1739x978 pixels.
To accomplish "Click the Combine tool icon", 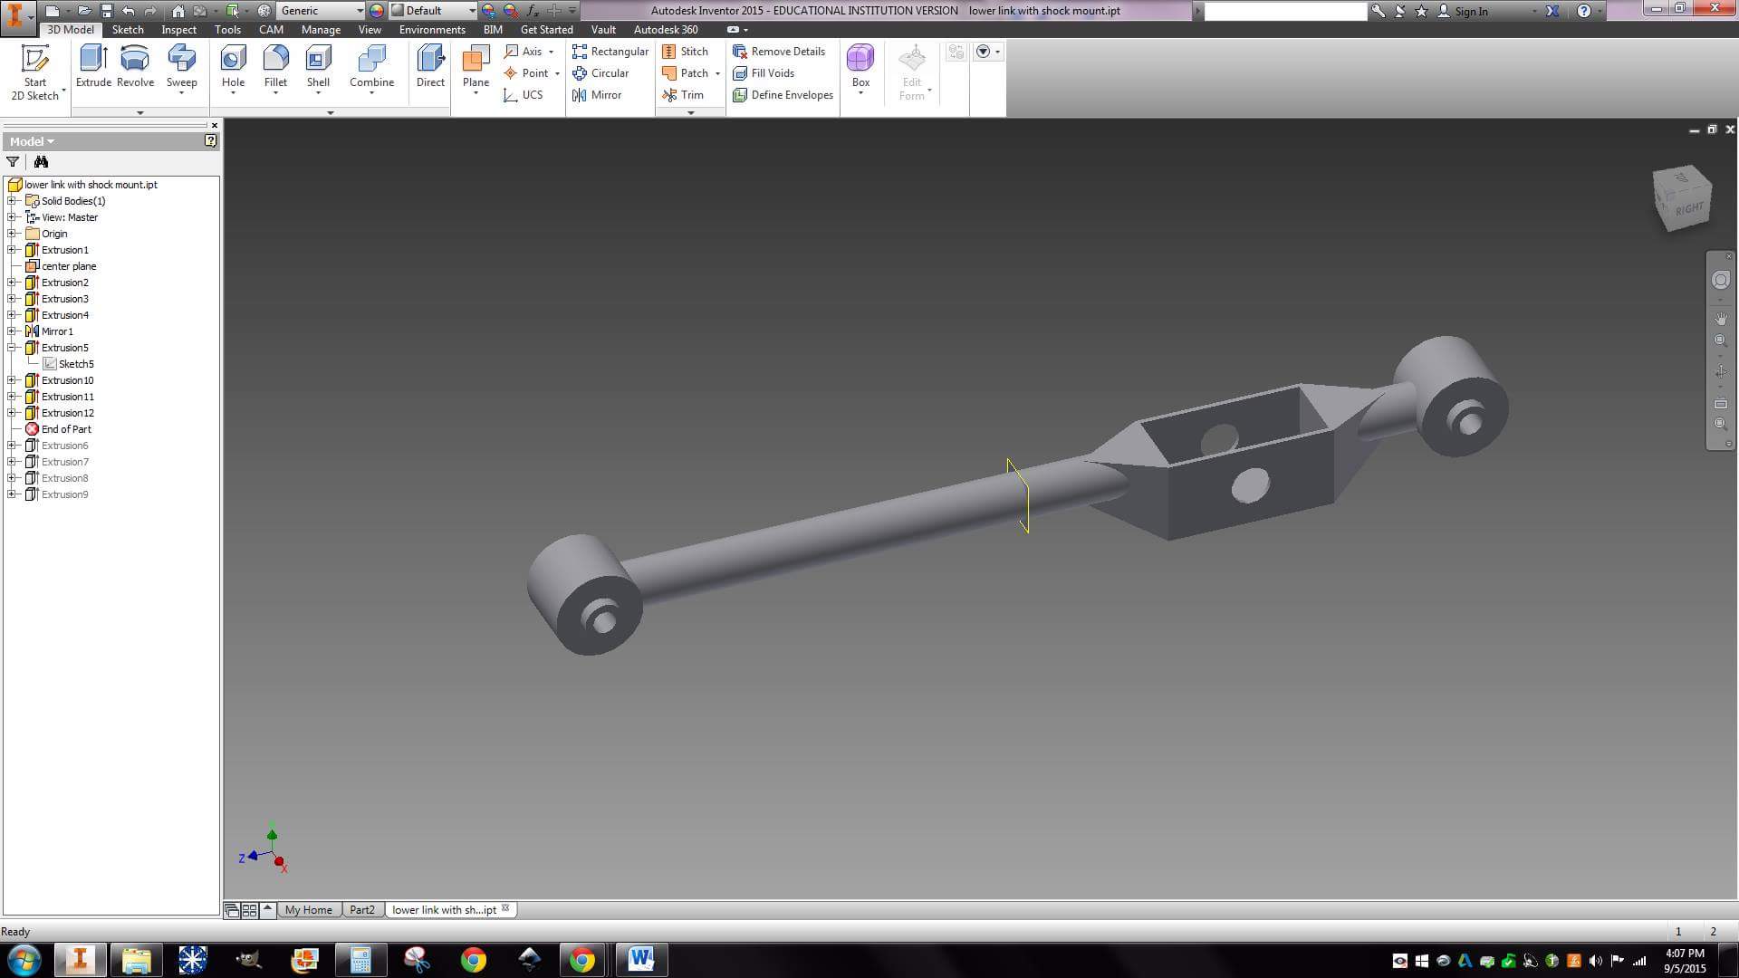I will tap(371, 58).
